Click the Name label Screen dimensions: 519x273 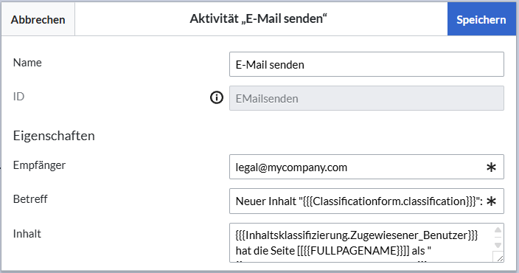pyautogui.click(x=27, y=63)
